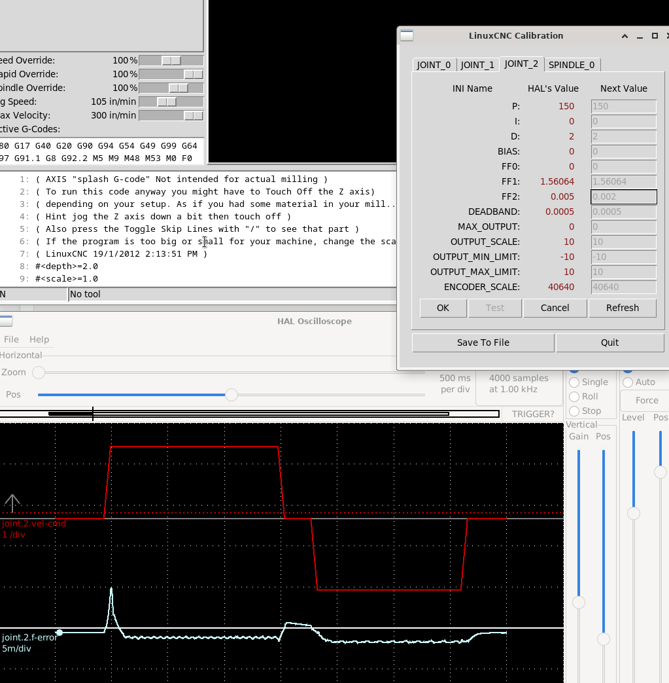
Task: Click the Test button
Action: coord(495,308)
